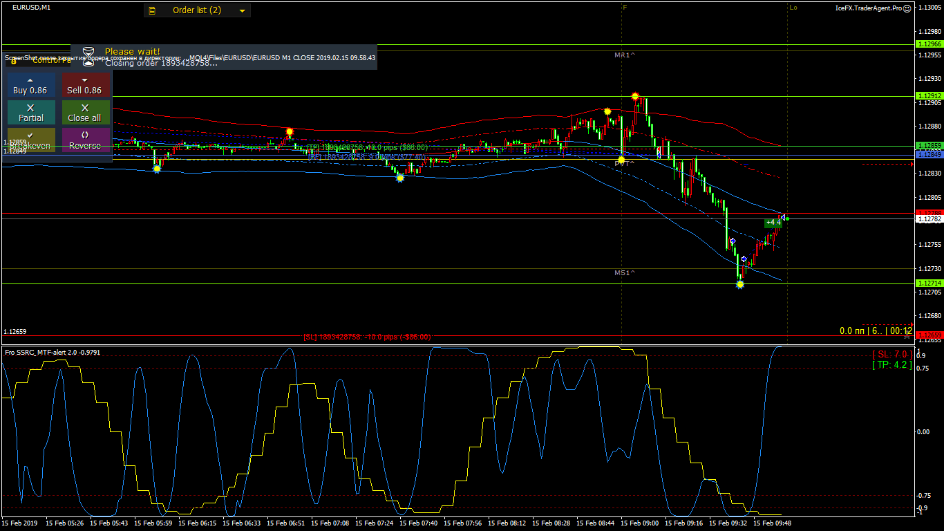Click the Sell 0.86 button

(x=86, y=85)
